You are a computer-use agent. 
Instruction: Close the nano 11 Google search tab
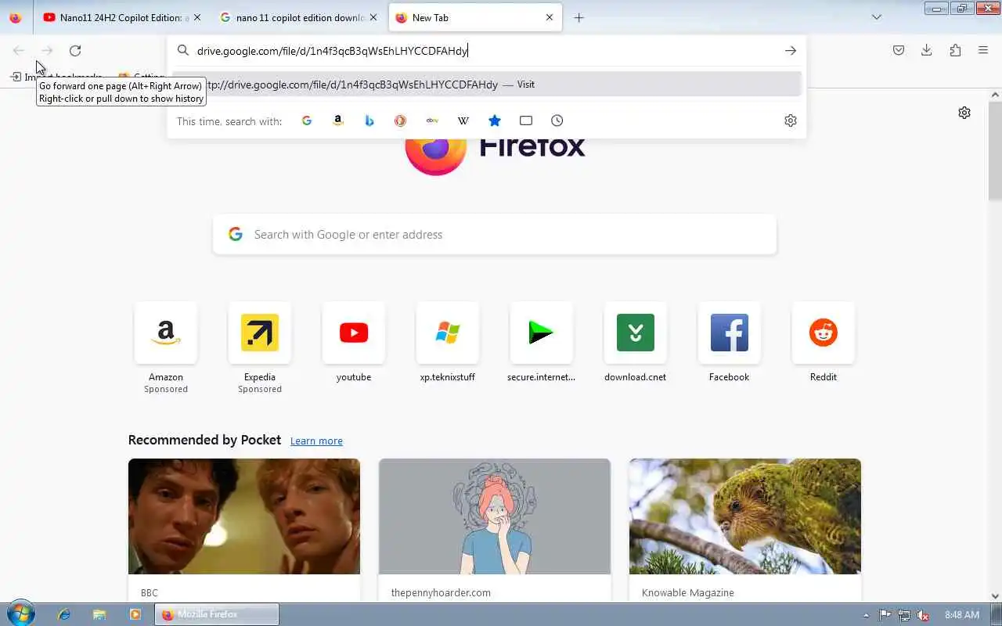pyautogui.click(x=373, y=18)
